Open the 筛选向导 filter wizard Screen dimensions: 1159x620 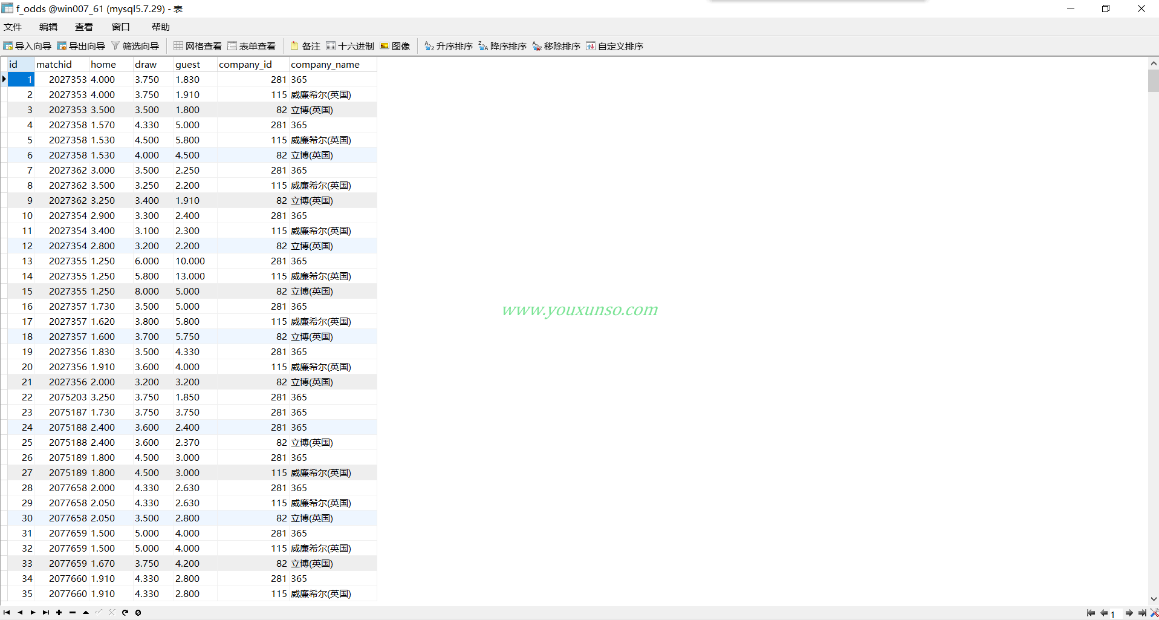point(135,46)
